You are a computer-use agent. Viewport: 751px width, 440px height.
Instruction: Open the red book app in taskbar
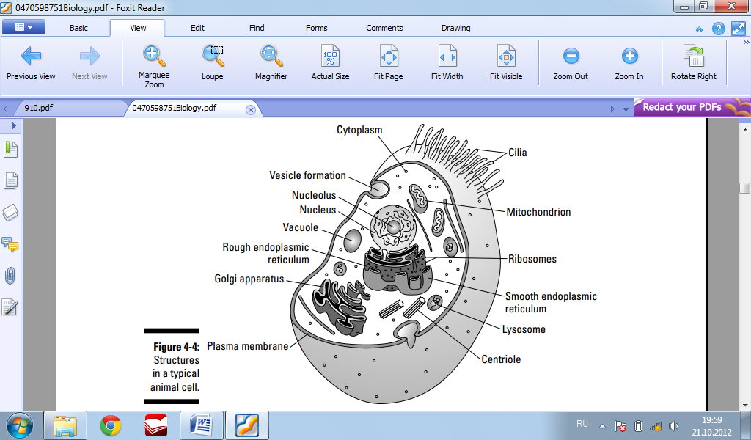[x=156, y=425]
